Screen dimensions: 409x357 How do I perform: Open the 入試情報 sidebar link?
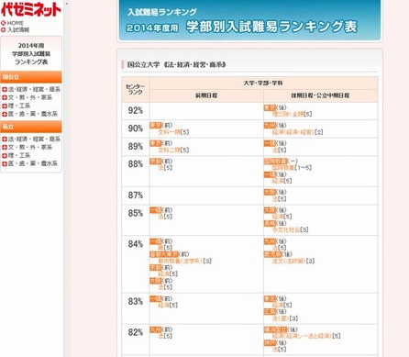pos(18,29)
